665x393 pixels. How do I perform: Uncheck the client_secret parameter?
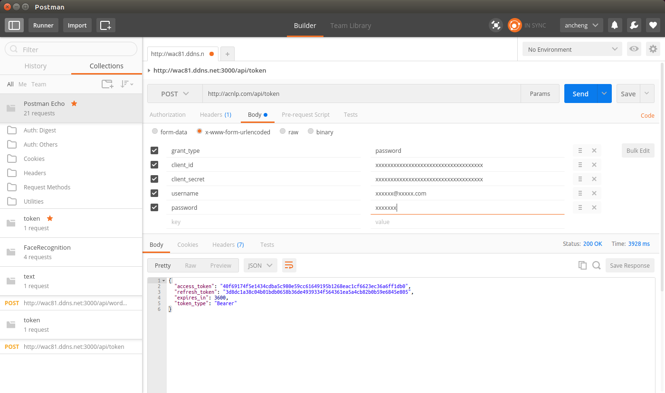point(154,179)
